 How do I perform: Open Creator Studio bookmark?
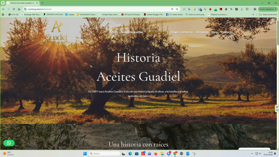(x=174, y=15)
